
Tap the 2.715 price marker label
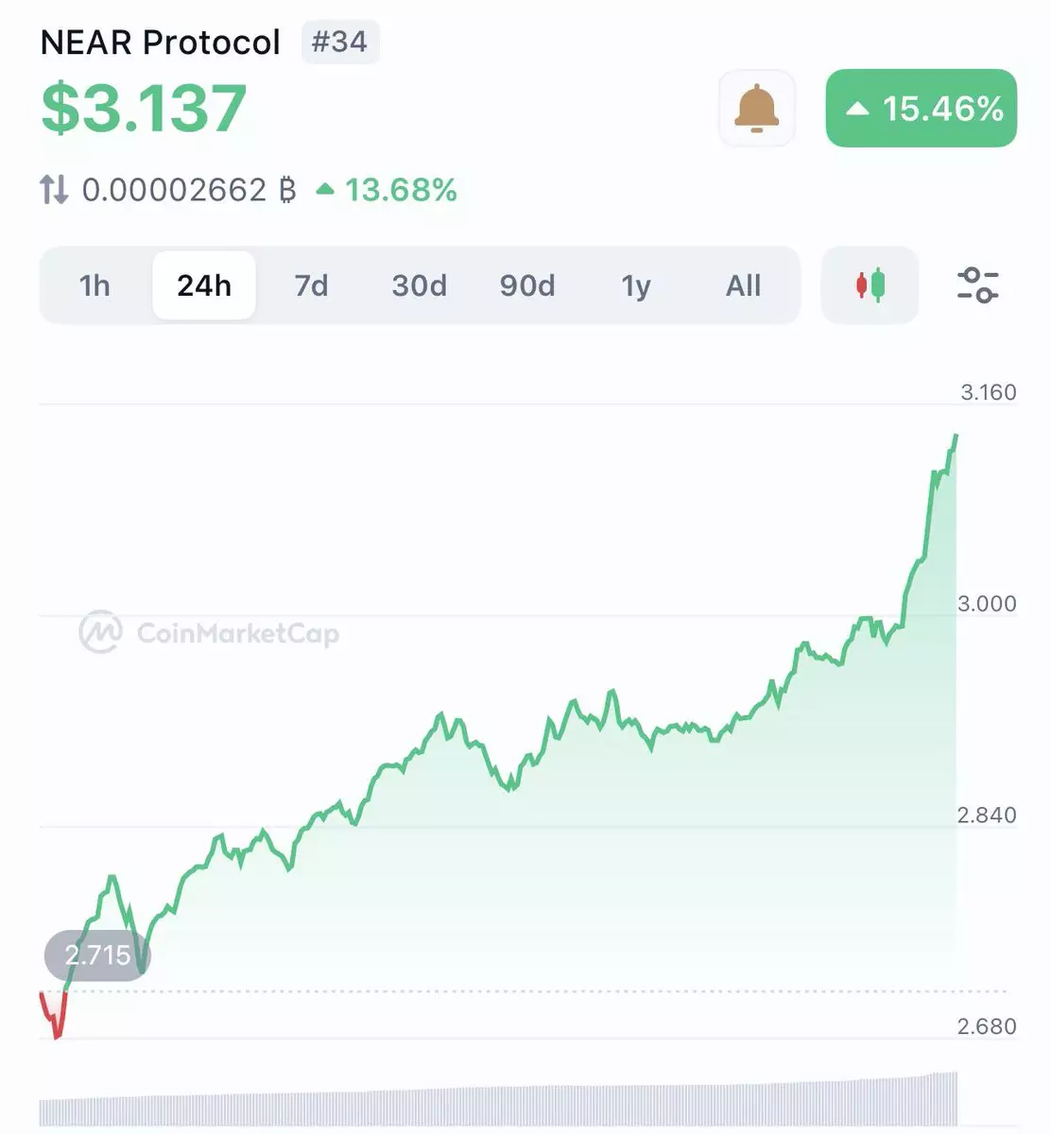(x=97, y=955)
